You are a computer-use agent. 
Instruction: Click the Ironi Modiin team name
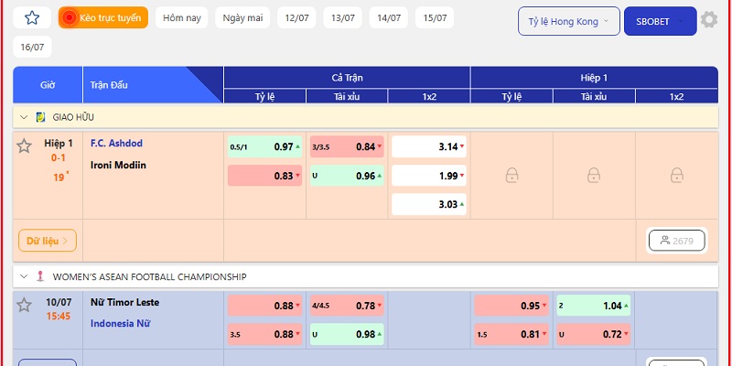118,166
